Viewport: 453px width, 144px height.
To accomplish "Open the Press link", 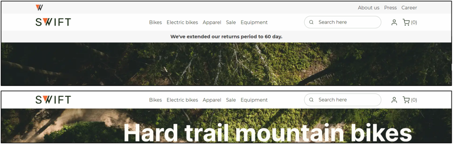I will coord(390,8).
